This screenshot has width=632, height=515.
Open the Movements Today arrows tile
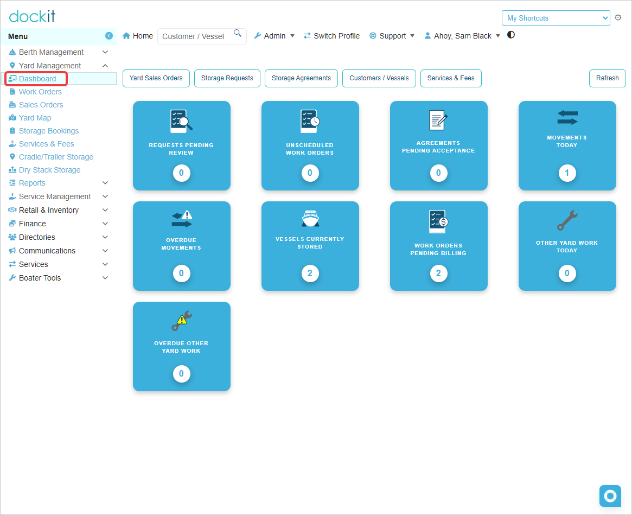(567, 145)
